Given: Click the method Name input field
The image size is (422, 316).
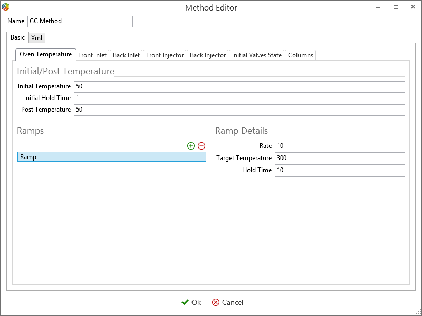Looking at the screenshot, I should (80, 22).
